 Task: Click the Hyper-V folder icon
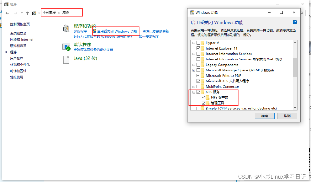point(202,43)
